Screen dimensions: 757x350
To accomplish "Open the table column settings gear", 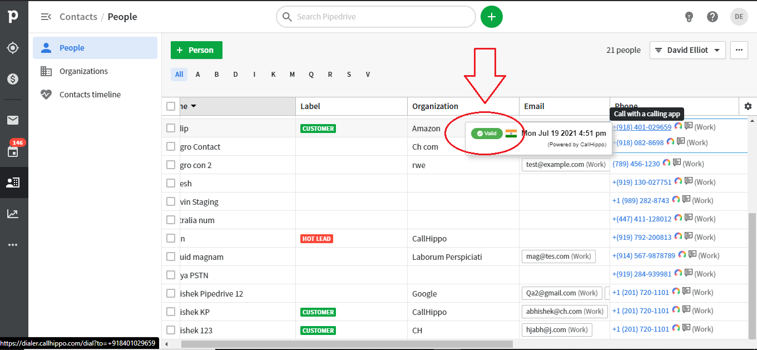I will click(x=748, y=106).
